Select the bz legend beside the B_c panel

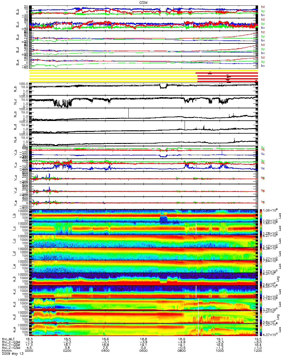pyautogui.click(x=263, y=20)
